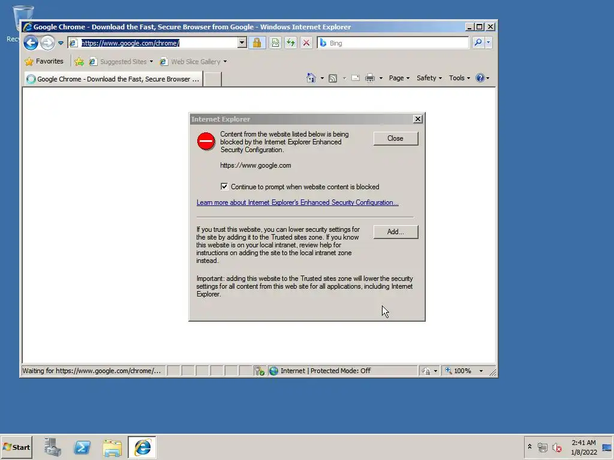Open a new blank tab

213,80
